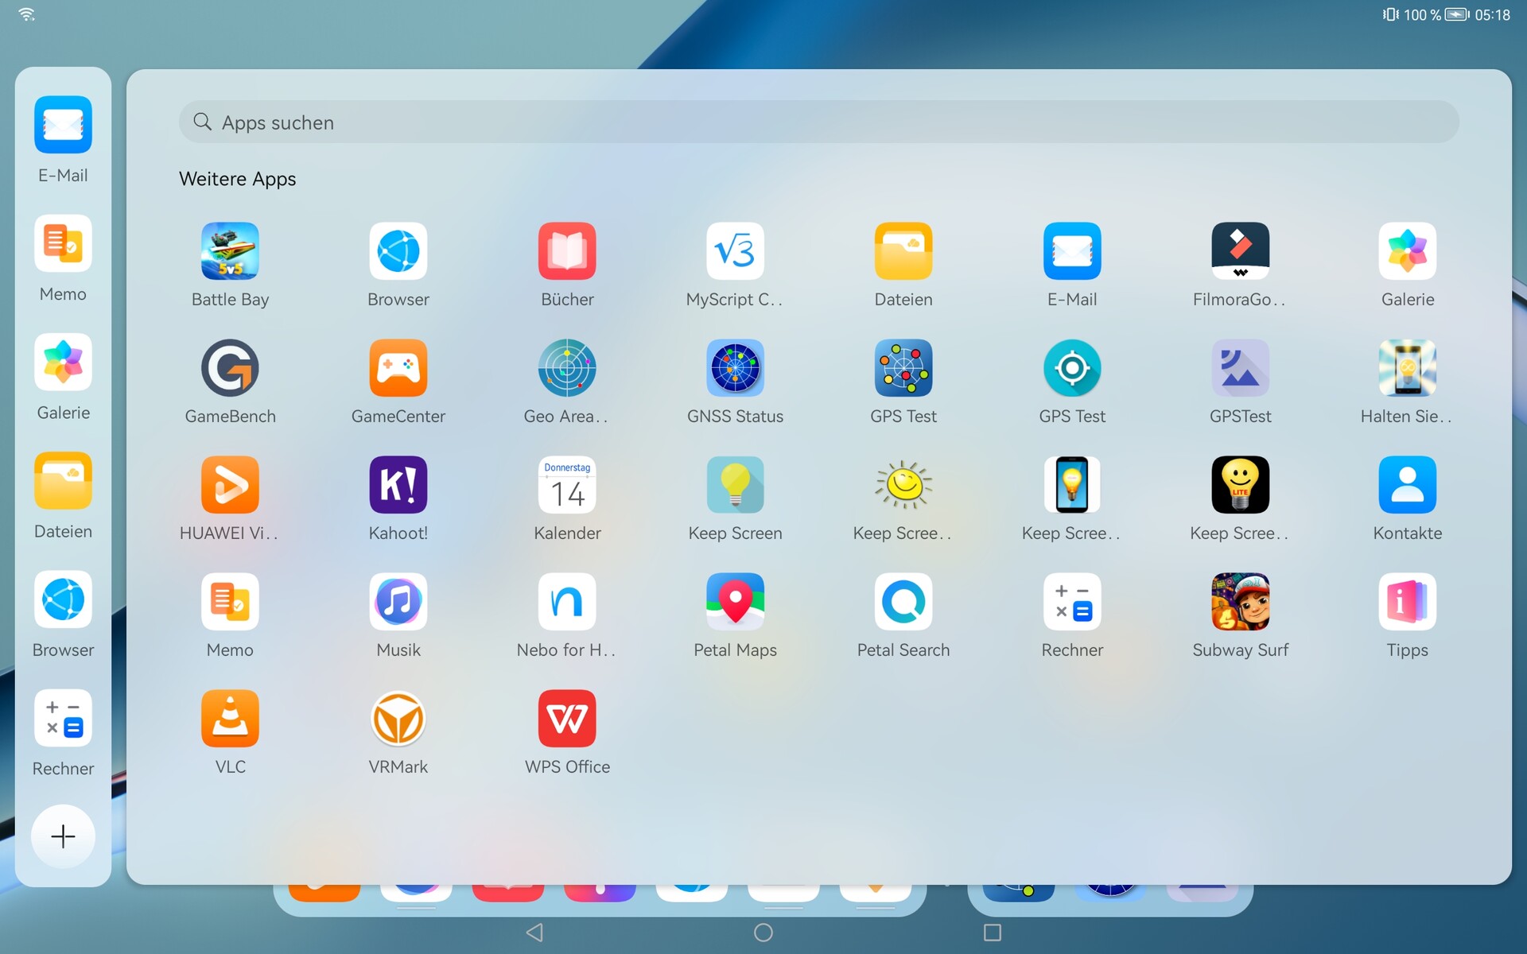Open GNSS Status app
This screenshot has height=954, width=1527.
click(735, 368)
